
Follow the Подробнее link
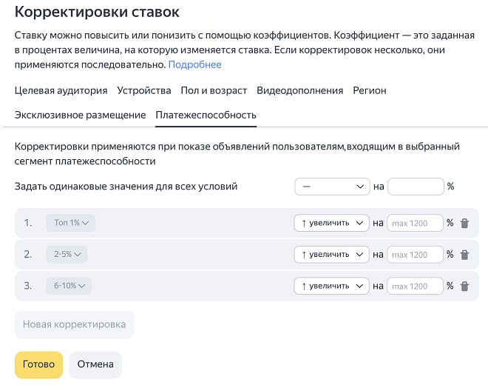[x=194, y=64]
